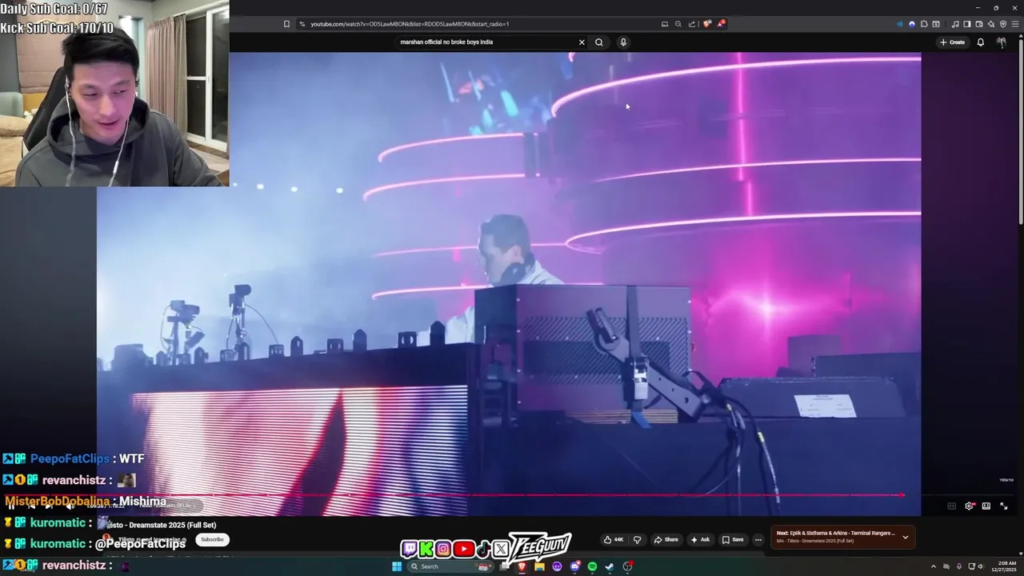Open the Windows Start button

[397, 566]
